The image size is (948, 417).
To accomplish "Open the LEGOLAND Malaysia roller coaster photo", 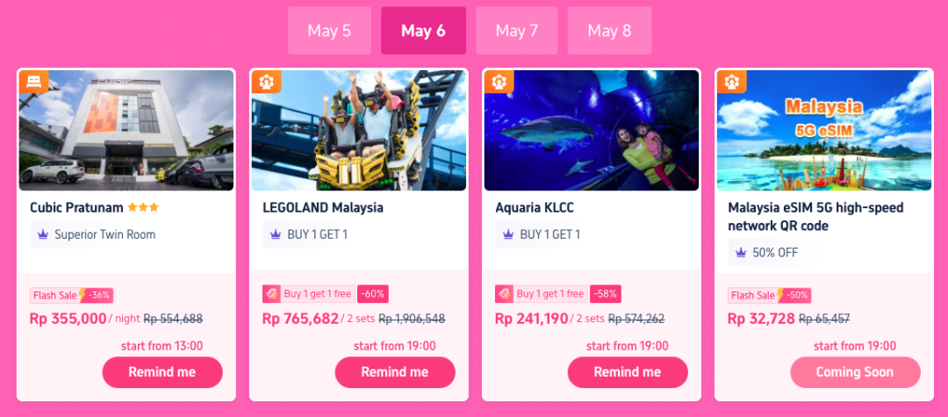I will (x=359, y=131).
